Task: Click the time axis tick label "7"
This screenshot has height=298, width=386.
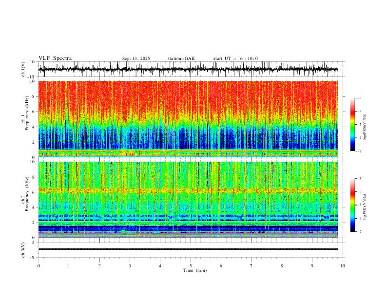Action: (x=251, y=266)
